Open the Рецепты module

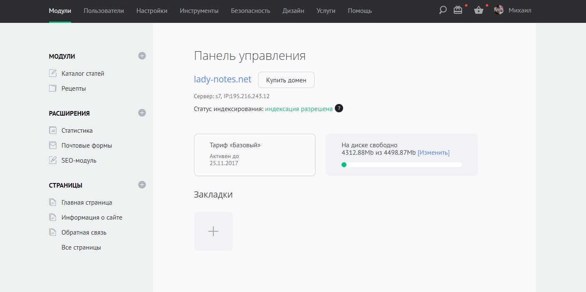(x=74, y=88)
